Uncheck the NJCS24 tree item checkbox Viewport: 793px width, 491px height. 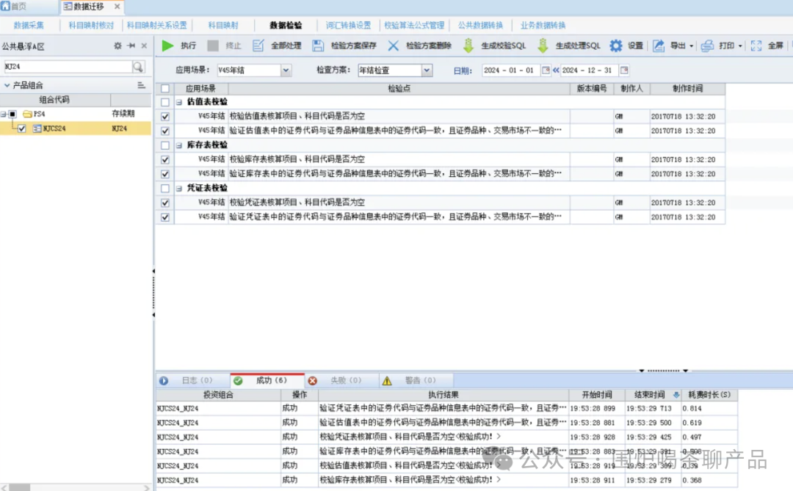click(x=22, y=128)
